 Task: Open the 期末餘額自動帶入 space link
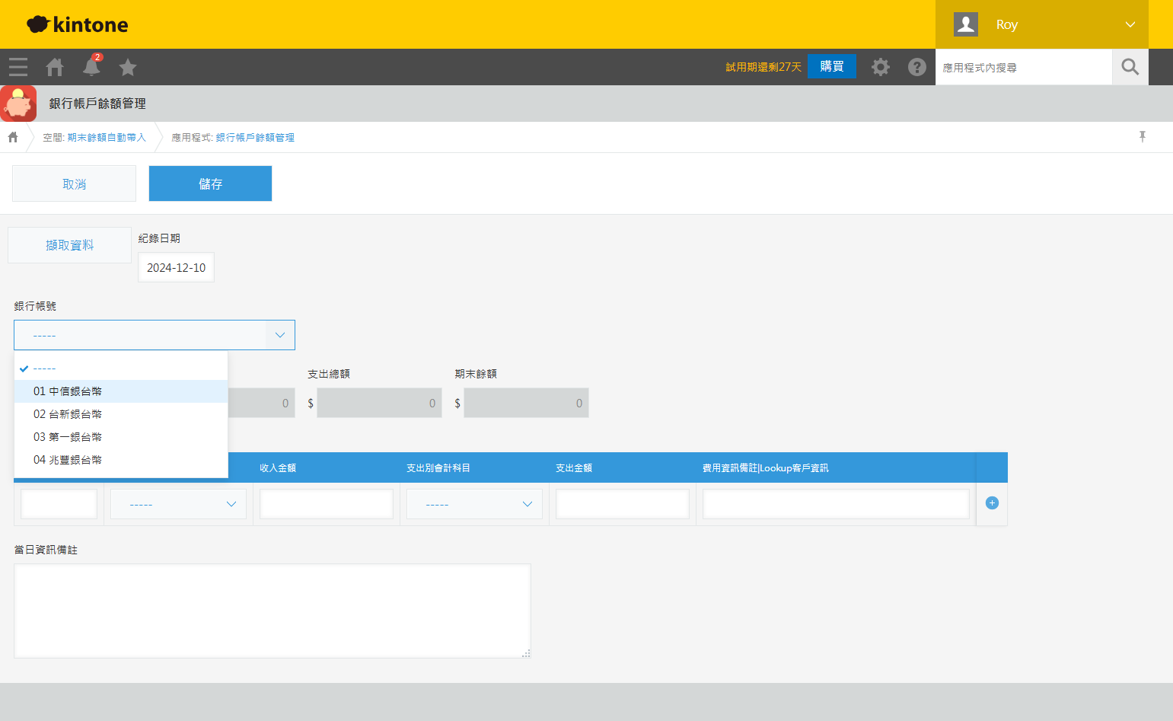point(107,138)
